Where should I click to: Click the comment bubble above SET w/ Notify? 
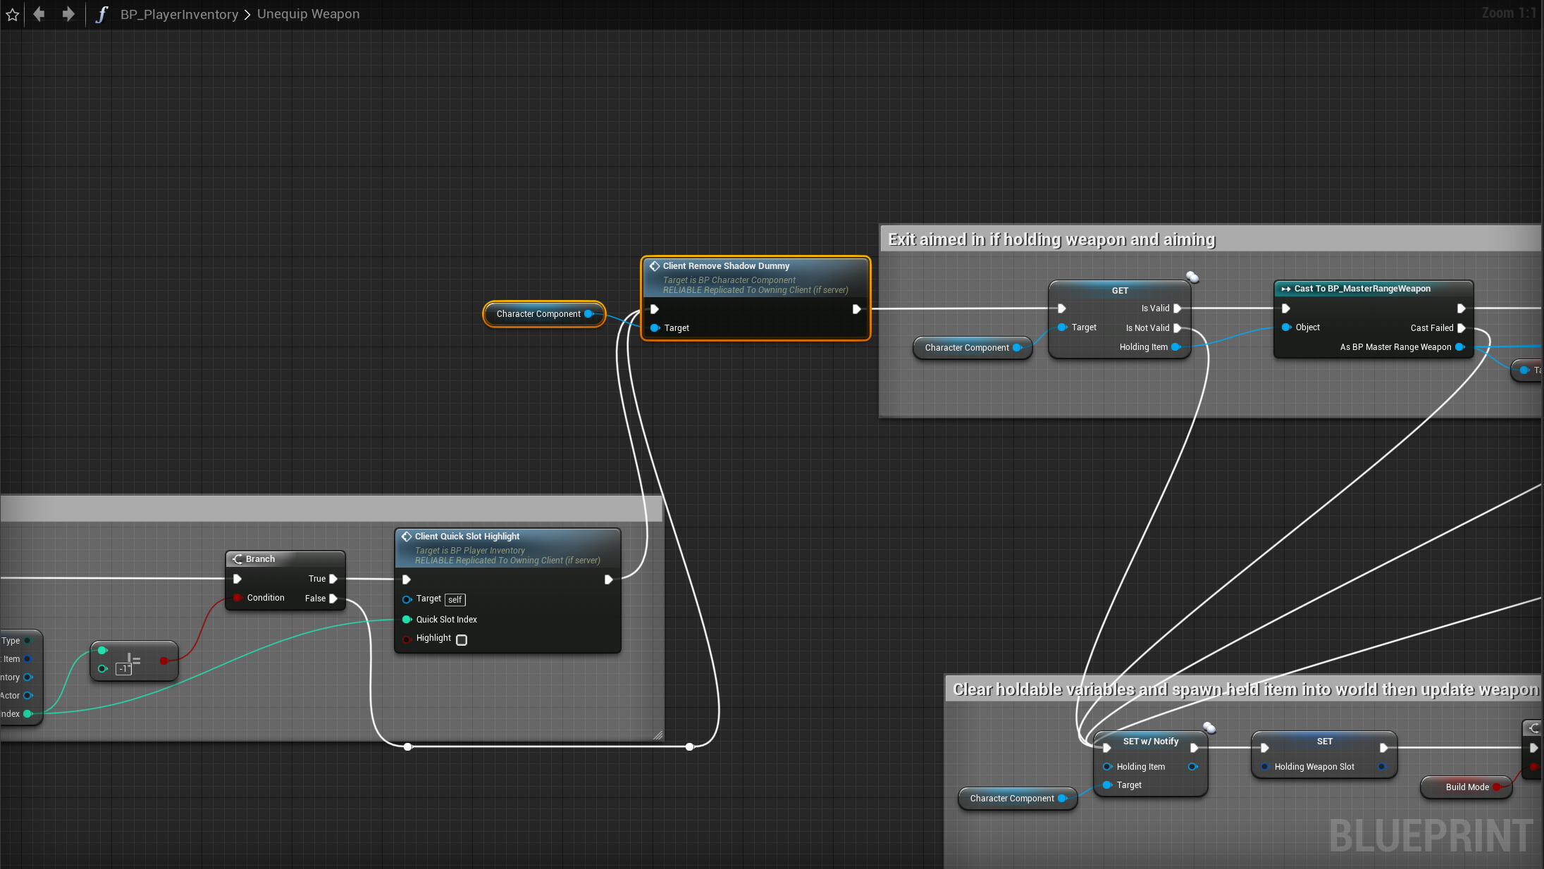point(1209,727)
